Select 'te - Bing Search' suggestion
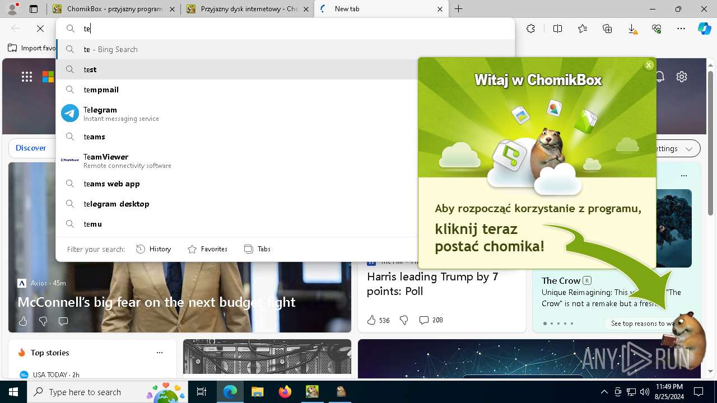 click(286, 49)
